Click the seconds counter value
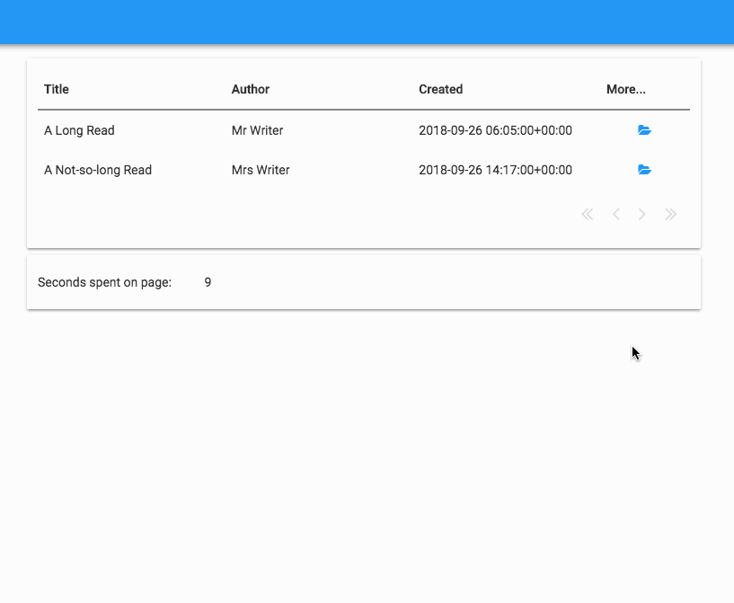The image size is (734, 603). coord(208,282)
